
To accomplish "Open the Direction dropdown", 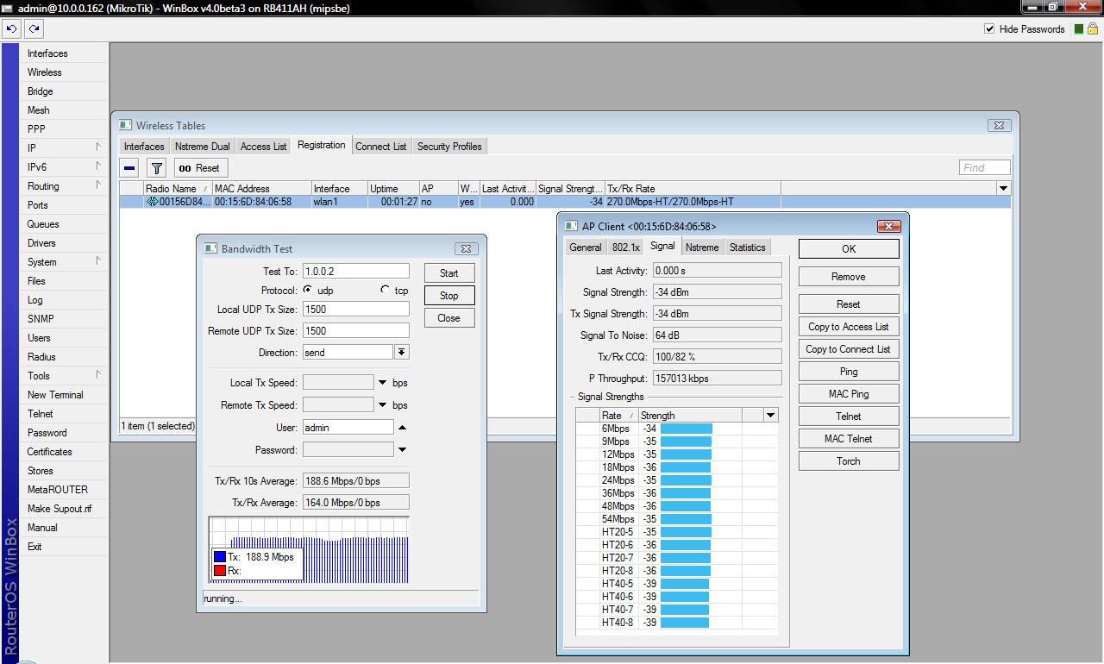I will tap(402, 352).
